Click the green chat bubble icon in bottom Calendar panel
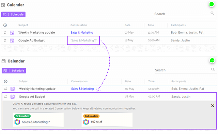Screen dimensions: 218x134 pyautogui.click(x=212, y=61)
